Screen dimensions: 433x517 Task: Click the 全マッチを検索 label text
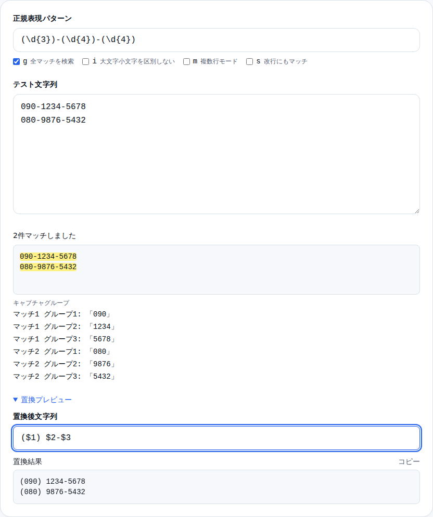(x=52, y=62)
